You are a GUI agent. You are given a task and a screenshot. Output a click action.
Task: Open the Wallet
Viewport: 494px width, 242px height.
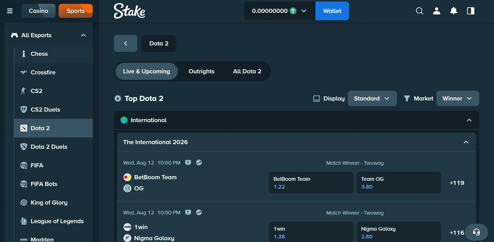coord(332,11)
